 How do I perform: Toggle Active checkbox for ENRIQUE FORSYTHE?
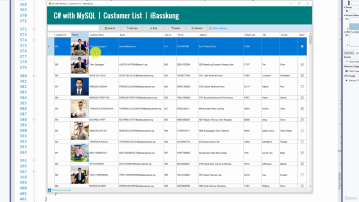[302, 98]
